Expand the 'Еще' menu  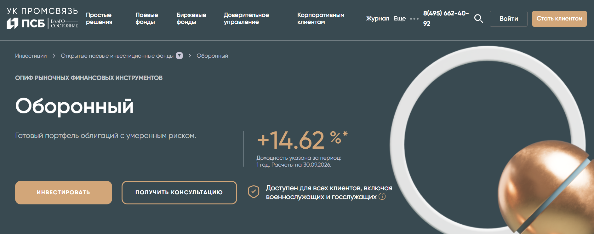[400, 19]
